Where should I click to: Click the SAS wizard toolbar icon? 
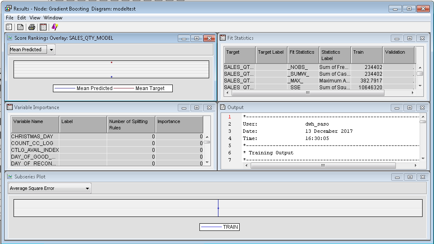(54, 26)
